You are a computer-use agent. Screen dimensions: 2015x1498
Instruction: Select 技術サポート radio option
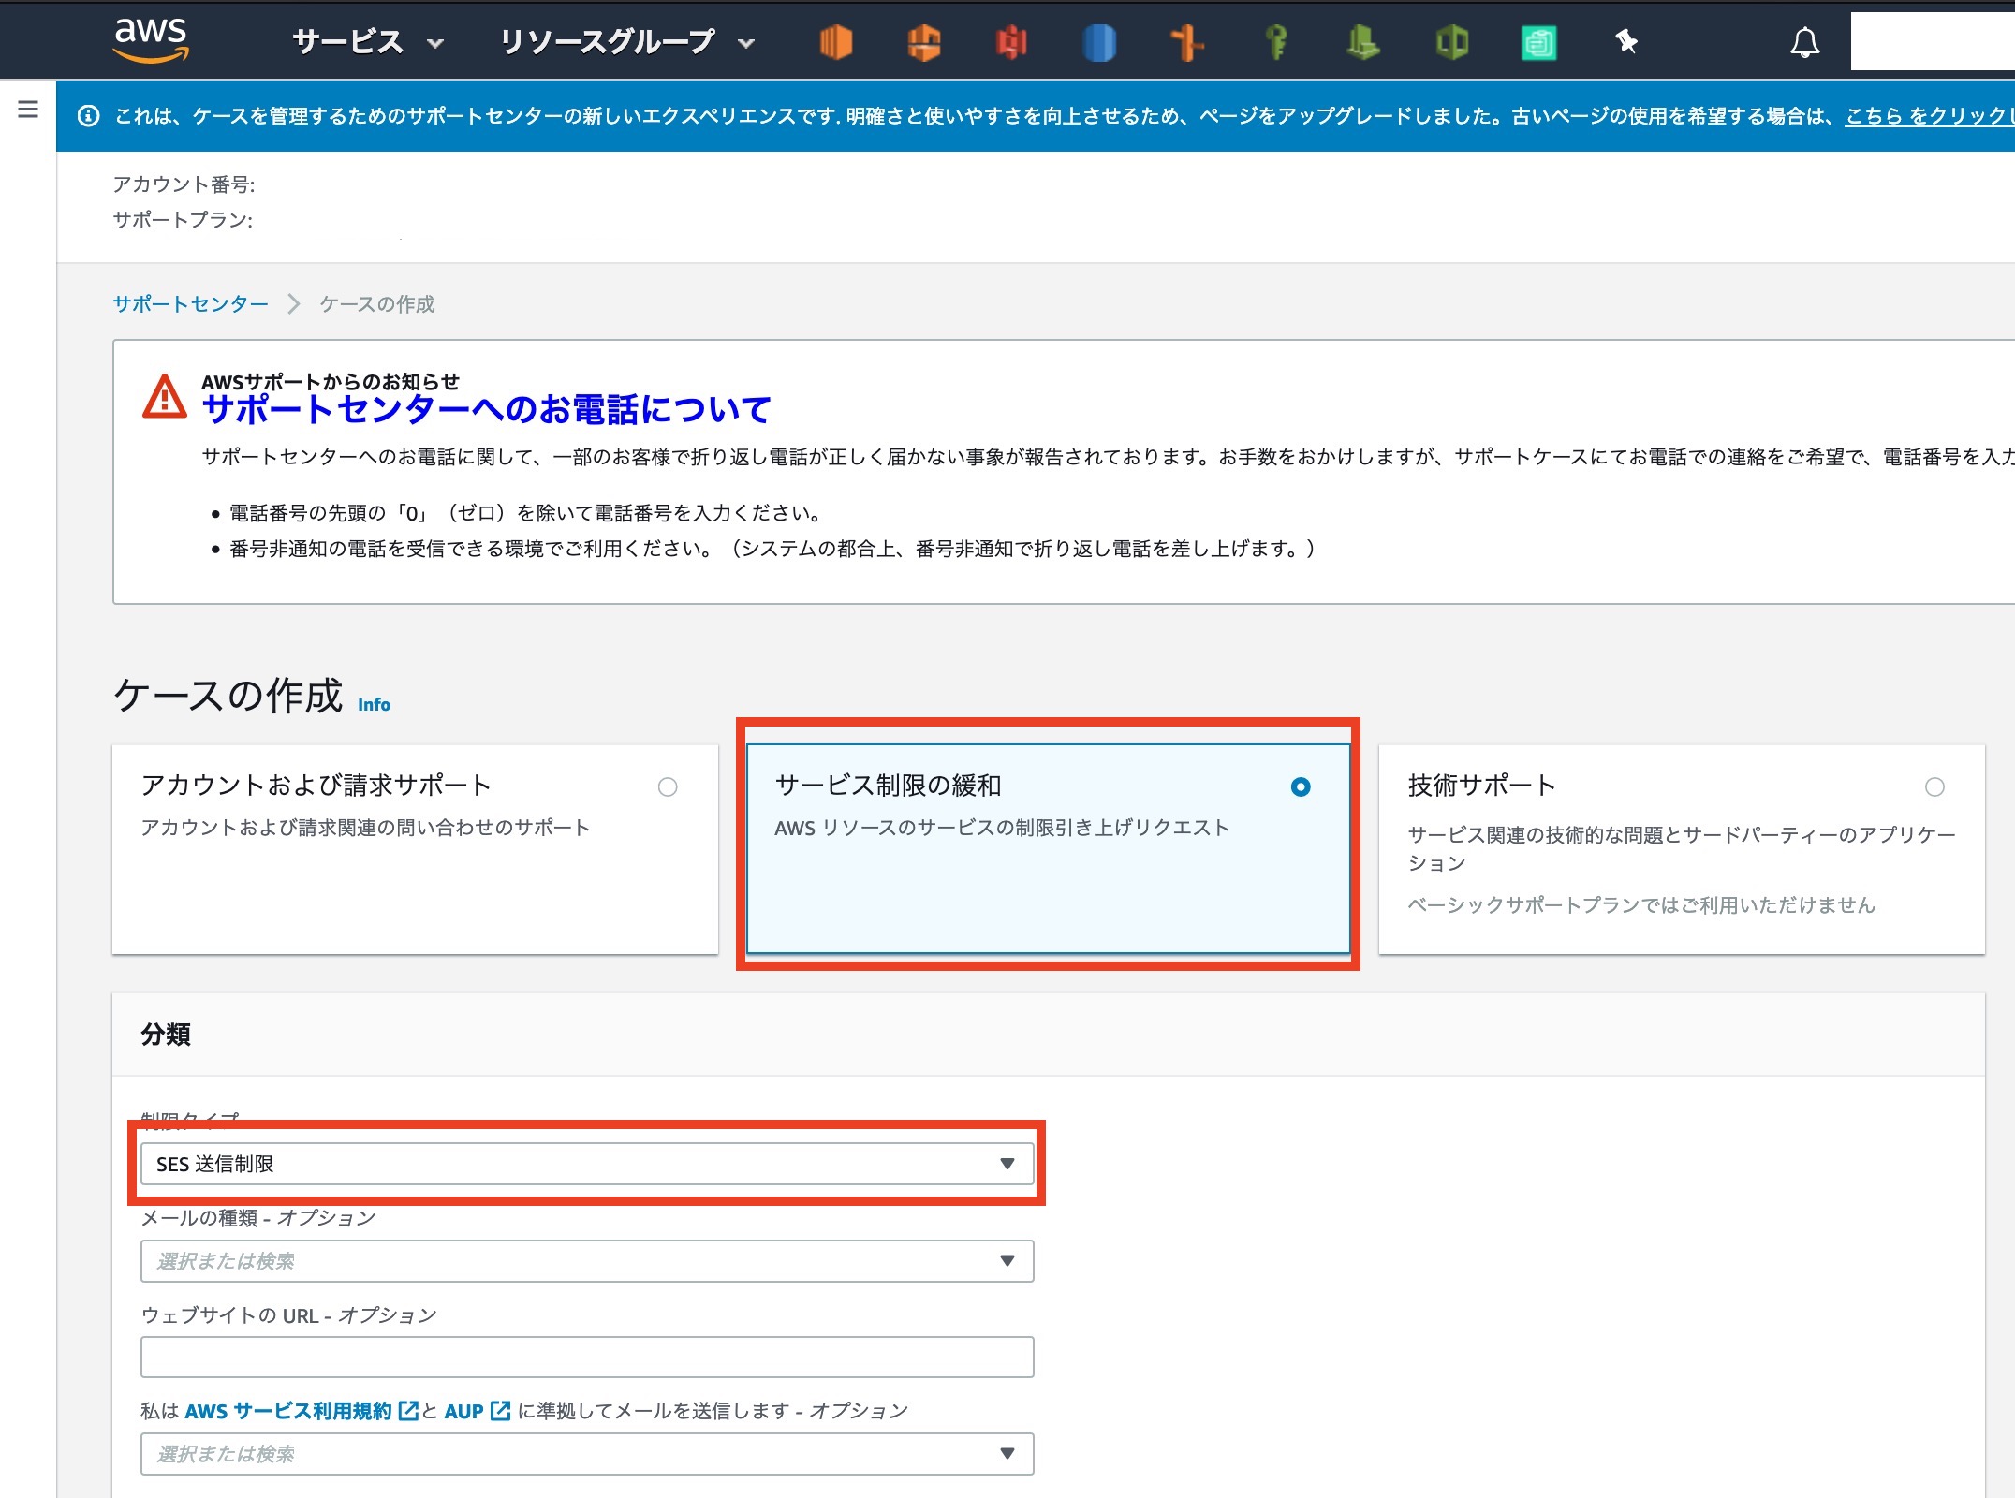click(1934, 787)
